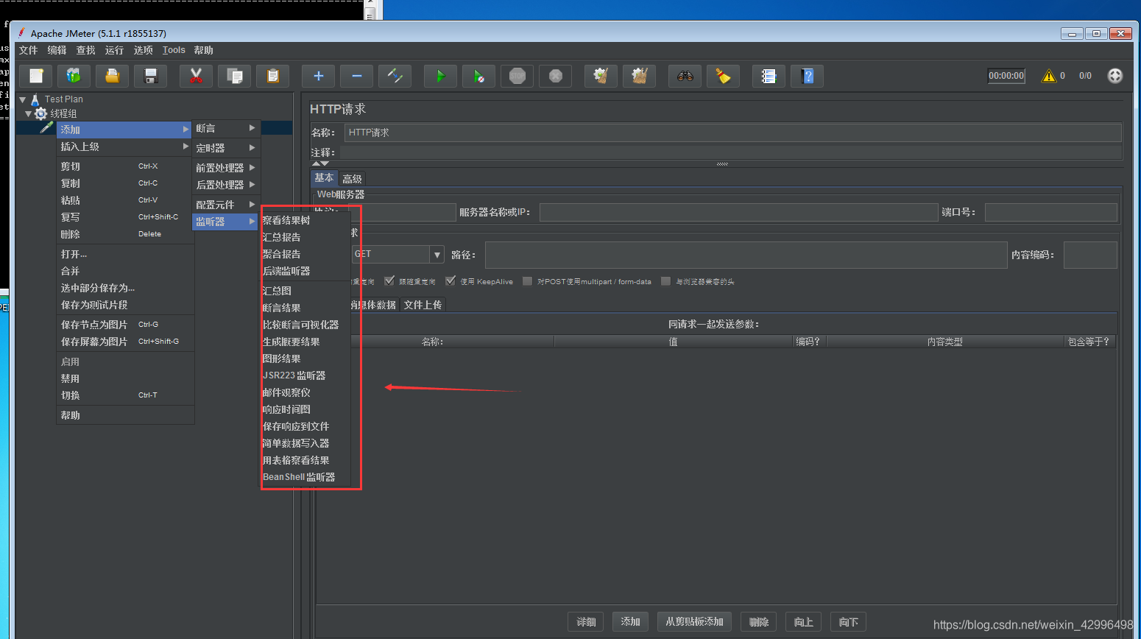The height and width of the screenshot is (639, 1141).
Task: Toggle the 跟随重定向 checkbox
Action: 389,280
